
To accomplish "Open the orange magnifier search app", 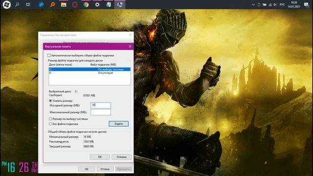I will tap(52, 4).
